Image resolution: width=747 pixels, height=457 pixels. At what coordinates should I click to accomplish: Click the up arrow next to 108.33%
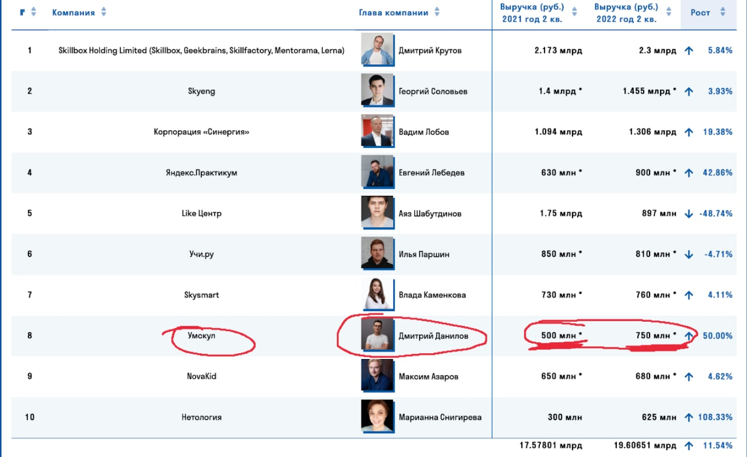(x=689, y=418)
